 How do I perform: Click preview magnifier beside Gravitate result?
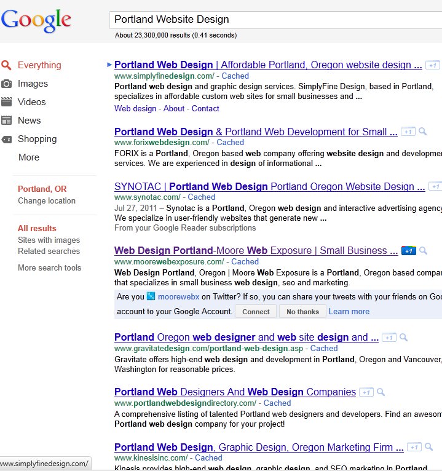403,337
